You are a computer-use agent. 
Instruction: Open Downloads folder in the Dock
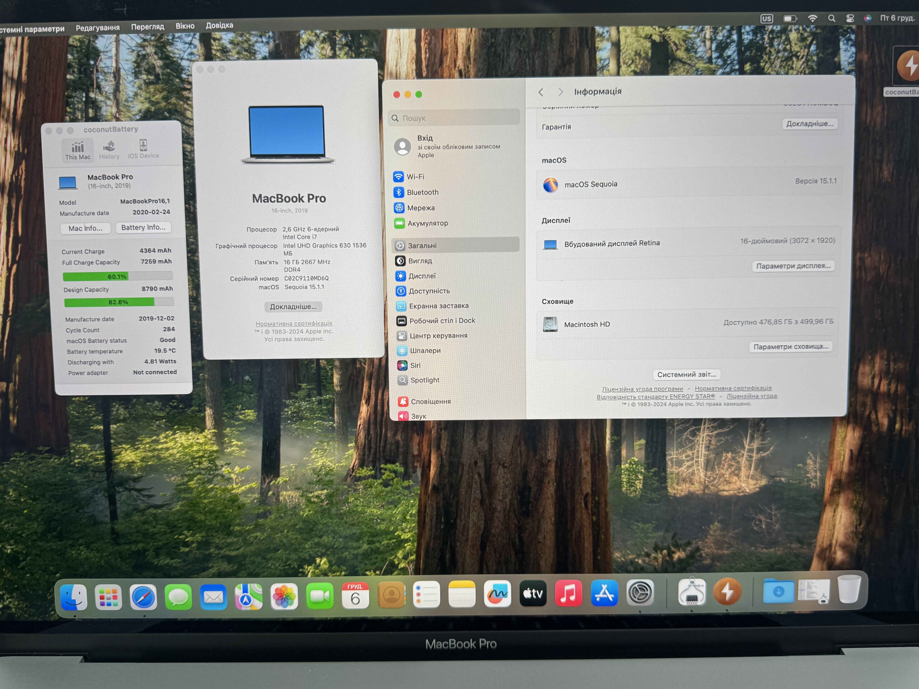click(x=778, y=590)
